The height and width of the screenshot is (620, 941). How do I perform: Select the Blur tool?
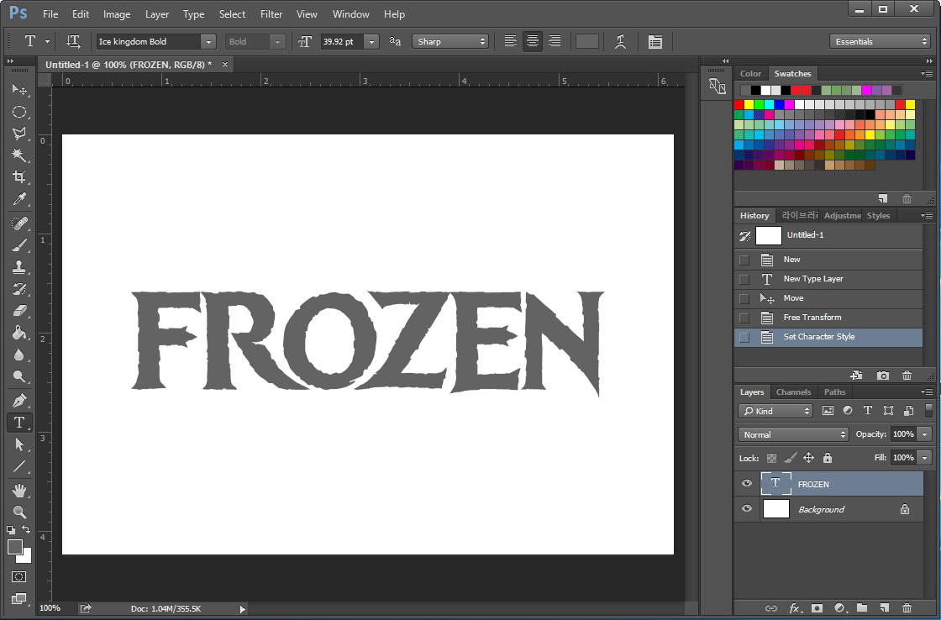pos(19,355)
